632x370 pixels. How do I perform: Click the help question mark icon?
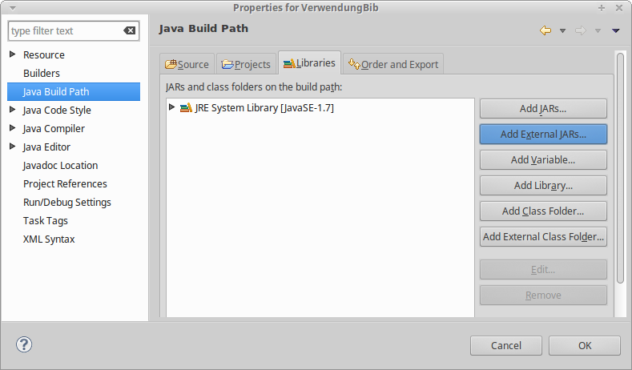[24, 344]
